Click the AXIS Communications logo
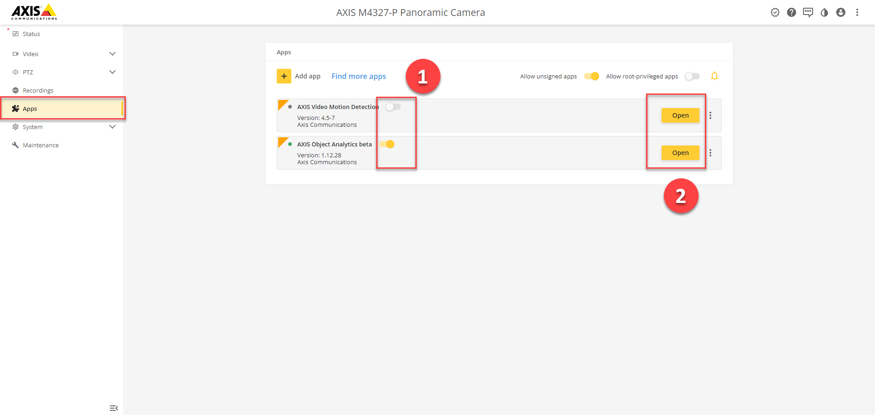Image resolution: width=875 pixels, height=415 pixels. click(x=34, y=12)
